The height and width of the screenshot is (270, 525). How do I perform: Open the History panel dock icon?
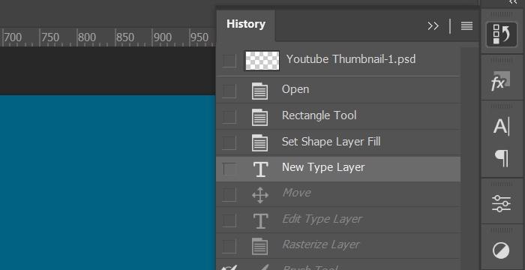[x=501, y=34]
